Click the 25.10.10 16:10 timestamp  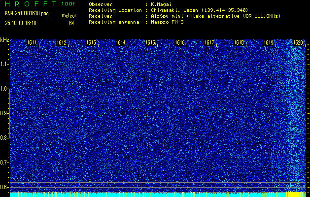tap(21, 23)
